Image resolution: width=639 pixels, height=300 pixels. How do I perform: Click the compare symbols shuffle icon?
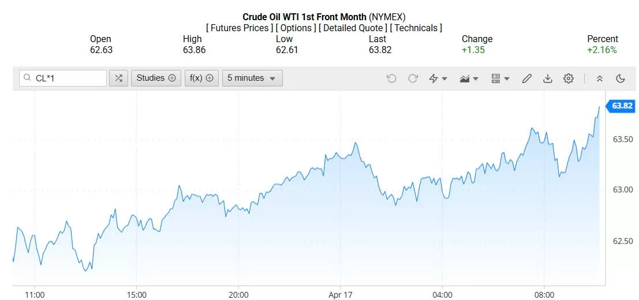118,78
